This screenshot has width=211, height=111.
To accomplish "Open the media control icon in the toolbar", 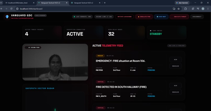I will [198, 9].
